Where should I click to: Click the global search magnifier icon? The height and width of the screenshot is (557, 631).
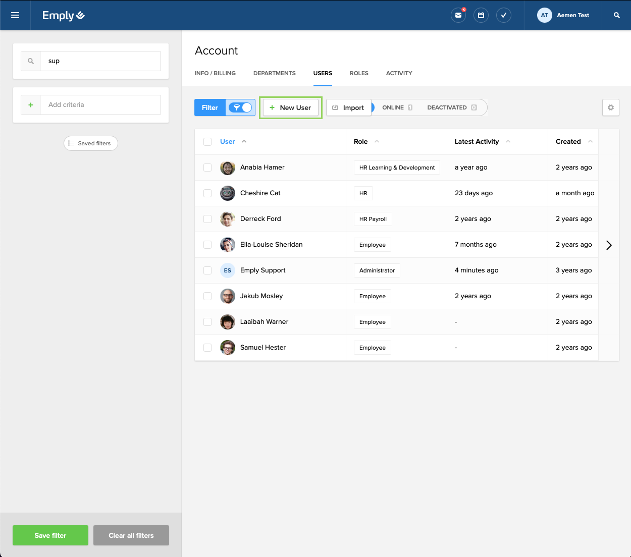click(616, 15)
